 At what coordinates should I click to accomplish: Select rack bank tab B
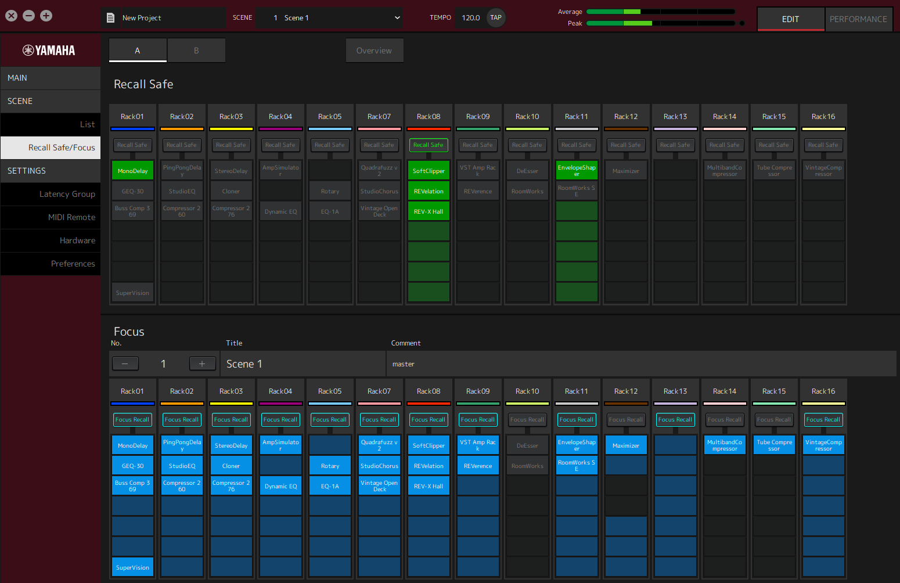(x=196, y=51)
